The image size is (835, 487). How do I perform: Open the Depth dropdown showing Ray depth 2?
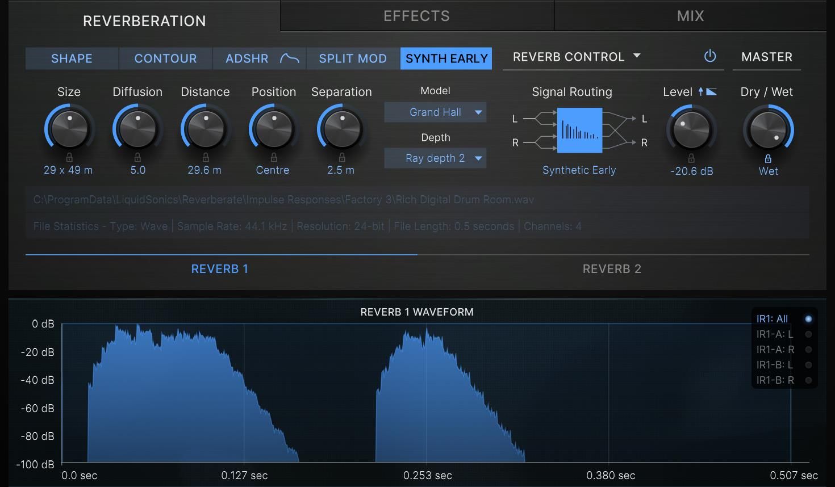(x=435, y=158)
